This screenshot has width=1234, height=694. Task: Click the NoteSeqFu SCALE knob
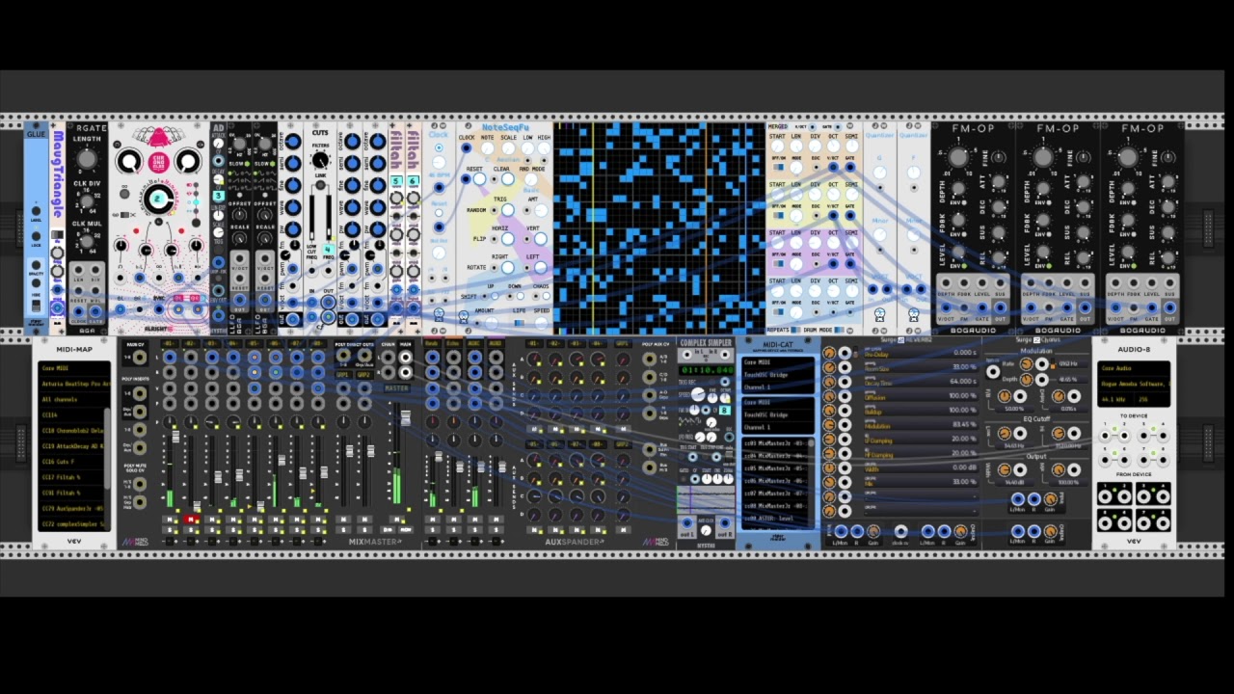click(x=508, y=150)
